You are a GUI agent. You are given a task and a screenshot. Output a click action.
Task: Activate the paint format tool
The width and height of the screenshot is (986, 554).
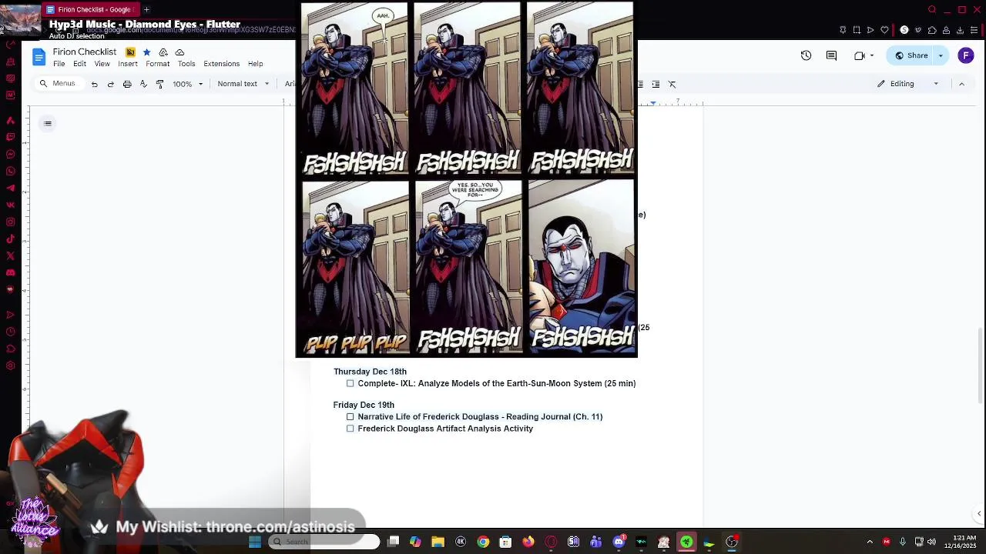(x=159, y=84)
